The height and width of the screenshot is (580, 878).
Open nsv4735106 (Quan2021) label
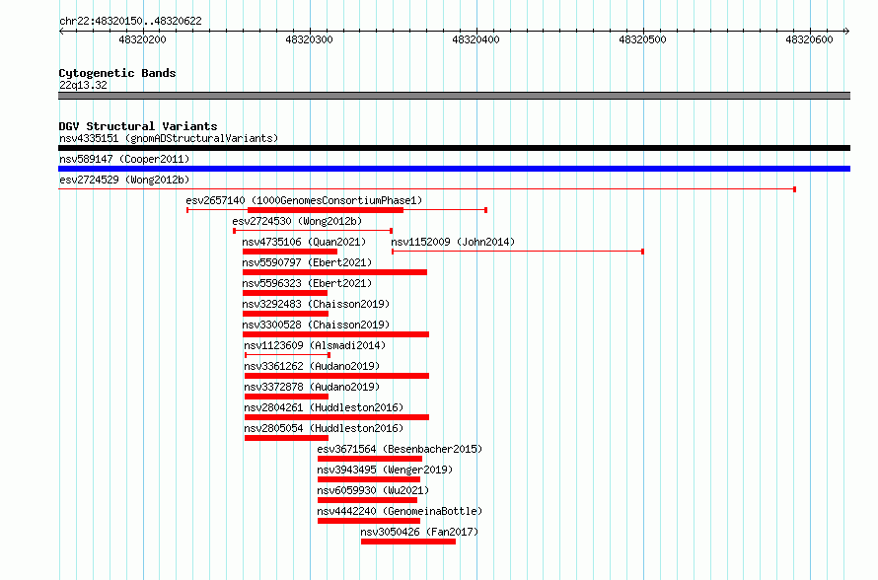[304, 242]
